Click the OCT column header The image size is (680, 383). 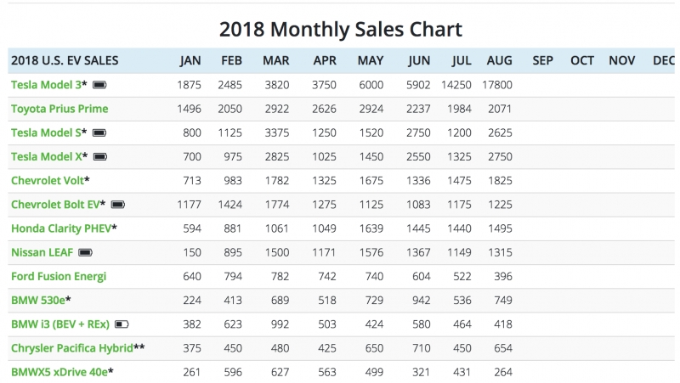tap(582, 60)
